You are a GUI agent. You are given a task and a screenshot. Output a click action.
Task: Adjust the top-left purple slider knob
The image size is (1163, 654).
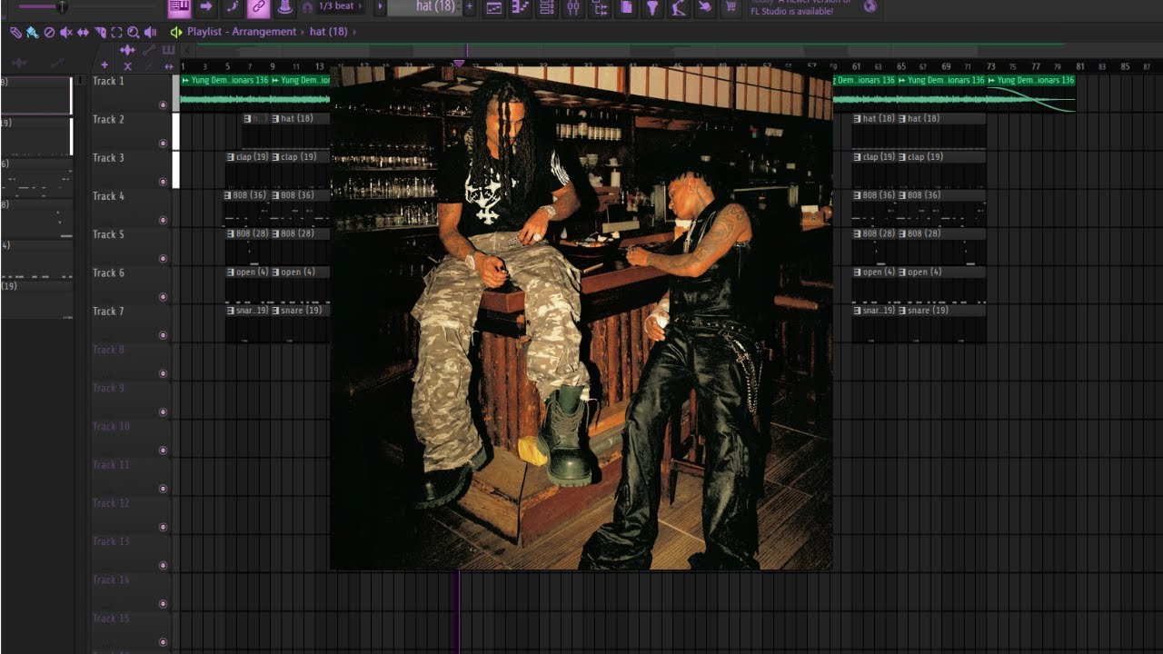click(62, 6)
